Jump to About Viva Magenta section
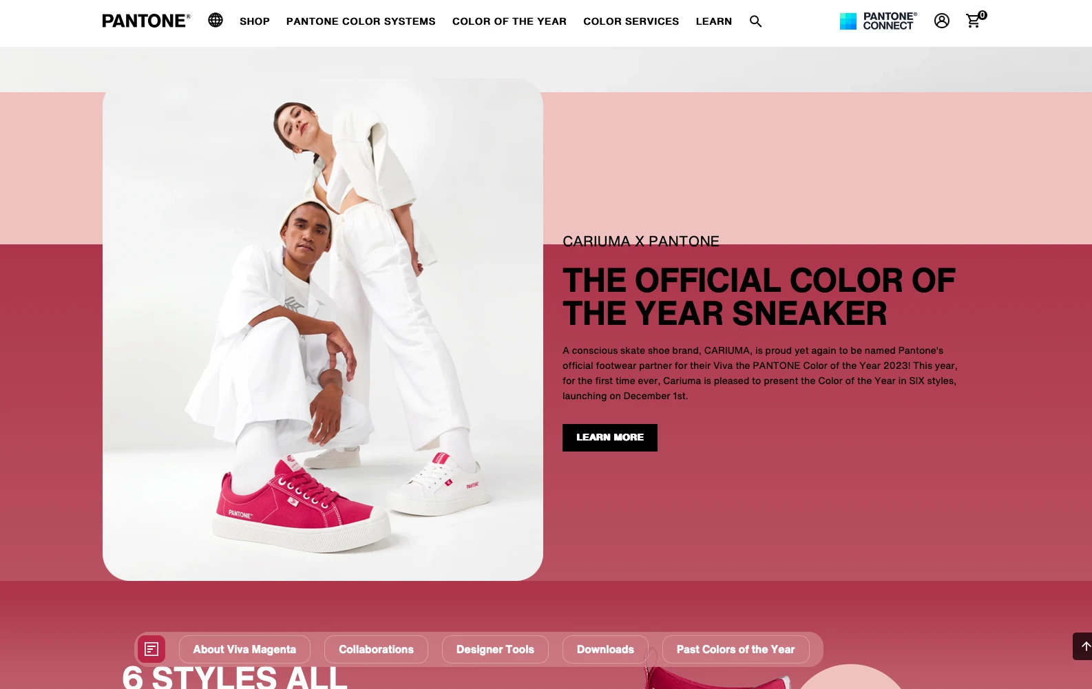Viewport: 1092px width, 689px height. (x=244, y=650)
